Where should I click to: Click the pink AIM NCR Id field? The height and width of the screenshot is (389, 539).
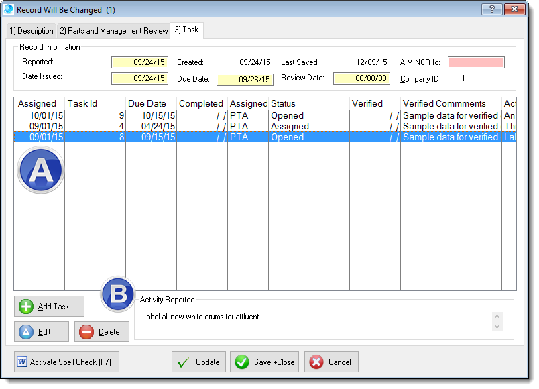point(476,62)
